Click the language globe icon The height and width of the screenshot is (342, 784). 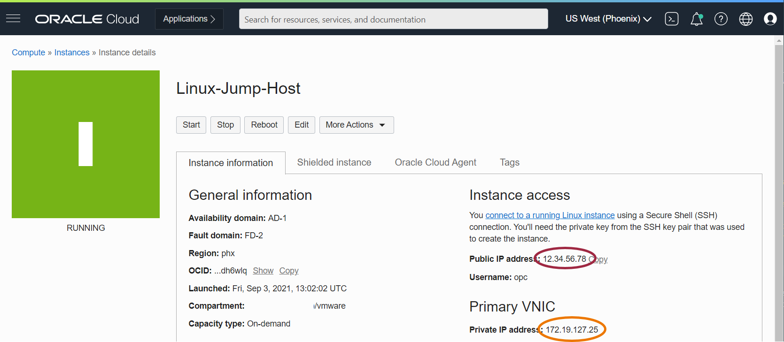click(745, 19)
